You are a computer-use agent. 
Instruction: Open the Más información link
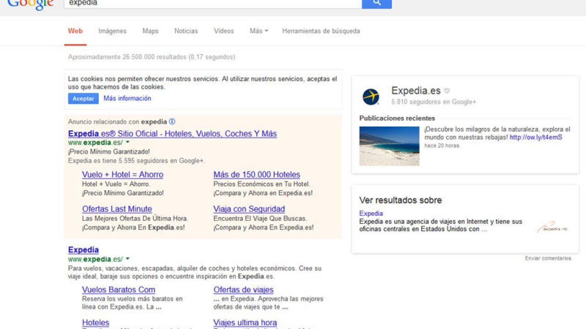pyautogui.click(x=127, y=98)
